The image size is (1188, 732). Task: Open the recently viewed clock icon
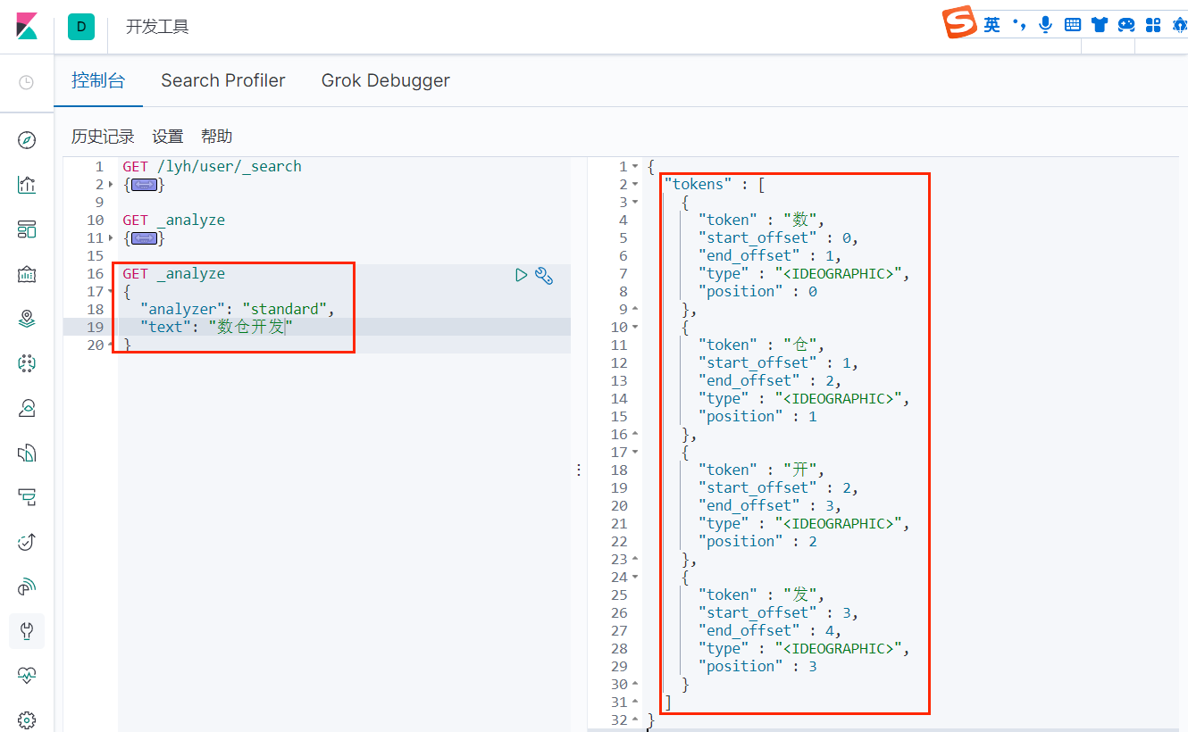click(27, 82)
